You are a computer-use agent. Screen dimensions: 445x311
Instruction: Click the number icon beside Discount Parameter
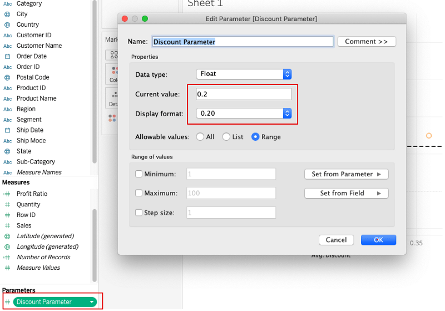8,302
